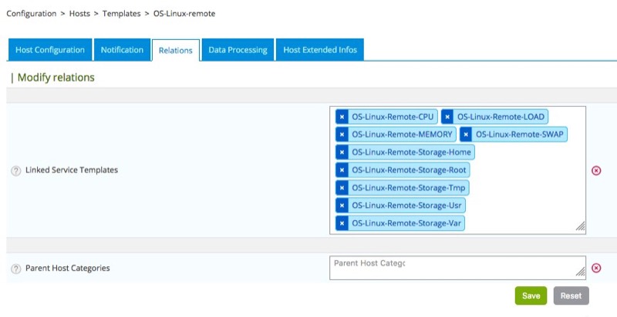Remove OS-Linux-Remote-Storage-Root tag
Image resolution: width=617 pixels, height=317 pixels.
pyautogui.click(x=342, y=170)
